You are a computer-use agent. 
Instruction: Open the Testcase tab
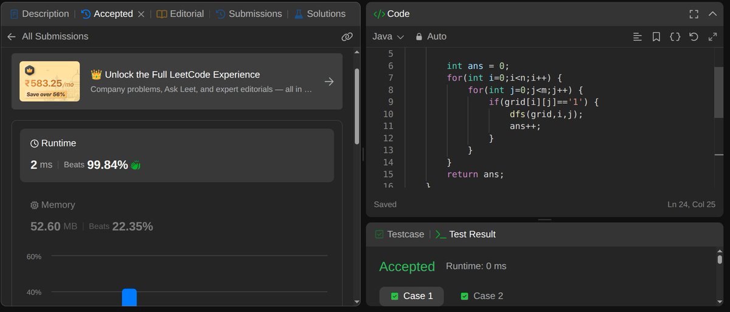coord(399,234)
